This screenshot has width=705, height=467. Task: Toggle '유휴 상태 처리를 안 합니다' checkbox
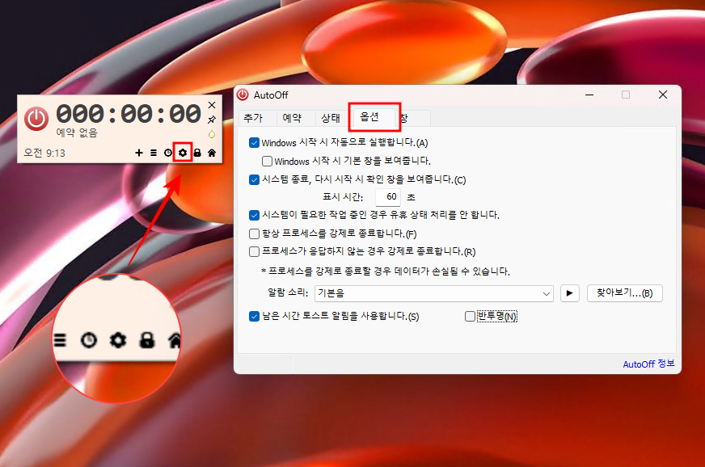click(254, 215)
